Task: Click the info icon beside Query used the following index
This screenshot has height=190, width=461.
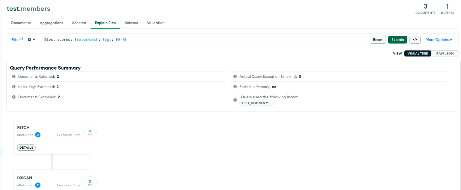Action: [x=235, y=100]
